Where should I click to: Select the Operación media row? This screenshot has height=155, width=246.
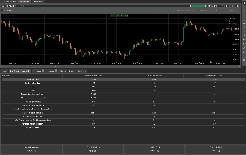[123, 128]
